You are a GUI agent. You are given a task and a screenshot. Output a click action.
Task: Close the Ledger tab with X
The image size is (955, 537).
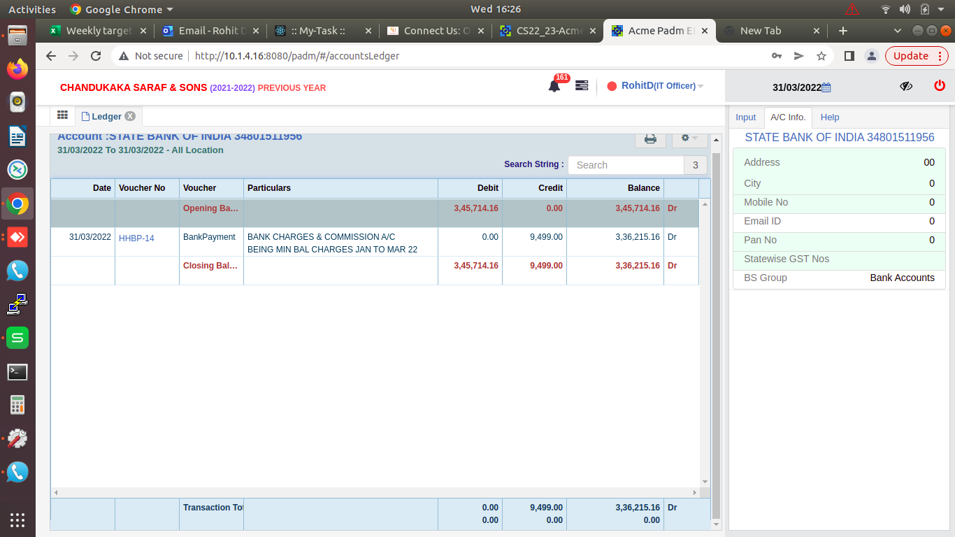(130, 116)
